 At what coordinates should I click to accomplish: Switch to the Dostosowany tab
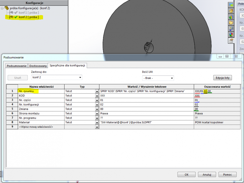(x=38, y=66)
